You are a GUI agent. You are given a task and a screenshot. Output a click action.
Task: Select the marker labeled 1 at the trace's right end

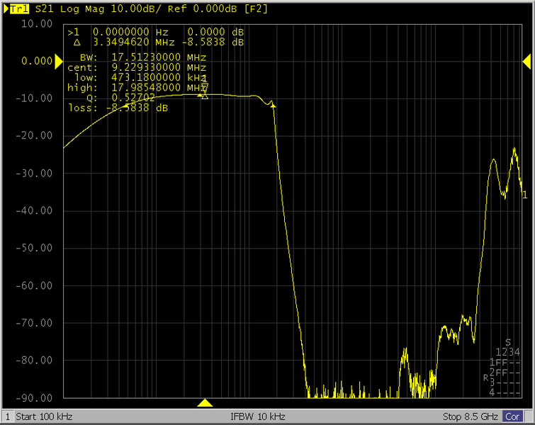pyautogui.click(x=524, y=195)
